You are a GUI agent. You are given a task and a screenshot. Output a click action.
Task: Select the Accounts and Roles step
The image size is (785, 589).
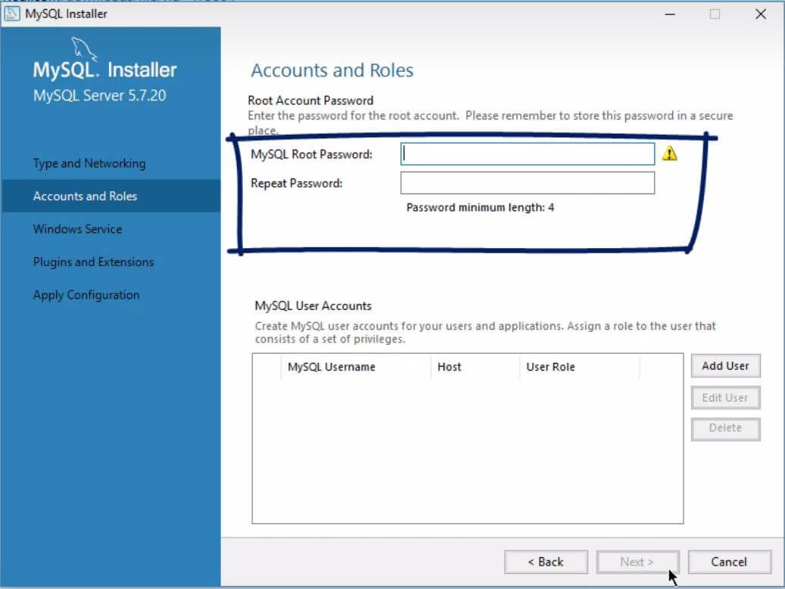click(x=85, y=196)
